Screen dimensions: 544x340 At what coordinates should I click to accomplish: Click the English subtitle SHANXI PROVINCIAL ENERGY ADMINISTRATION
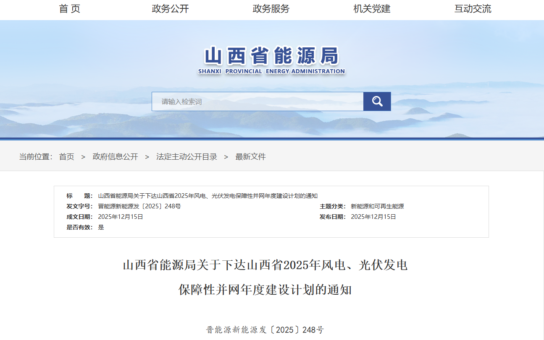271,71
